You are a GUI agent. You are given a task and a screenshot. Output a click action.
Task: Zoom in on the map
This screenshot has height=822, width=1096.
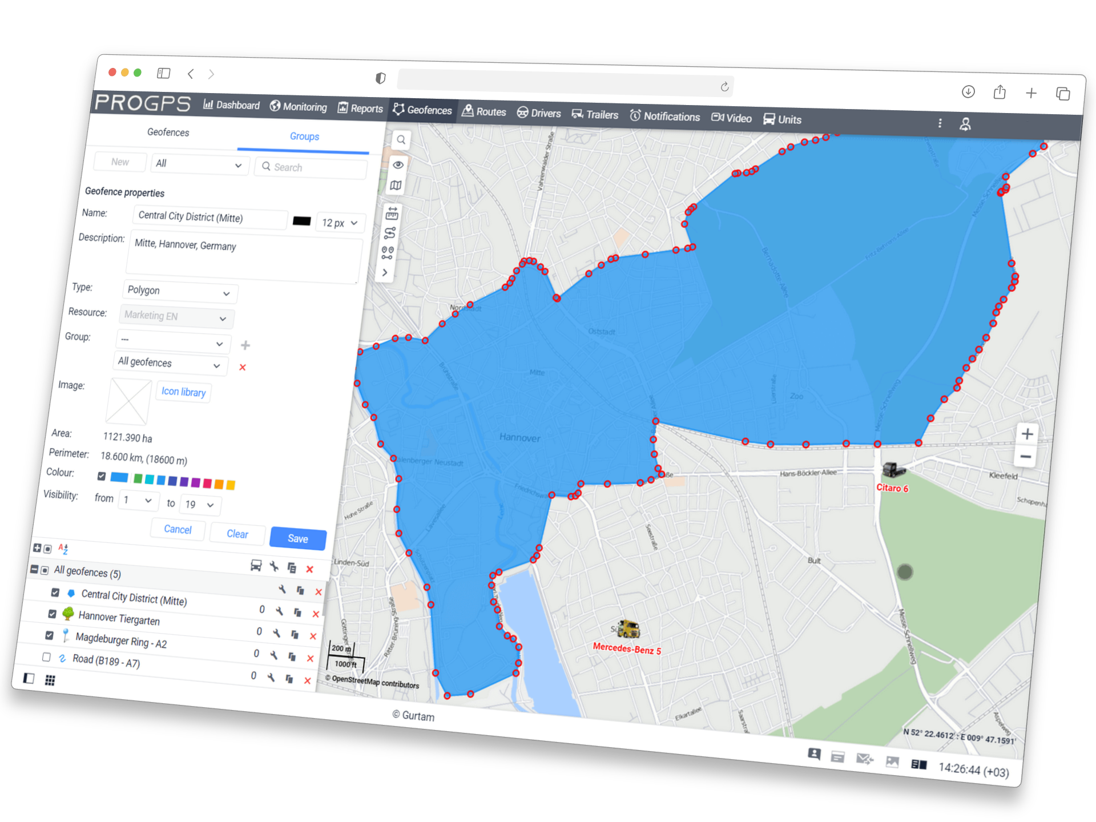coord(1027,434)
